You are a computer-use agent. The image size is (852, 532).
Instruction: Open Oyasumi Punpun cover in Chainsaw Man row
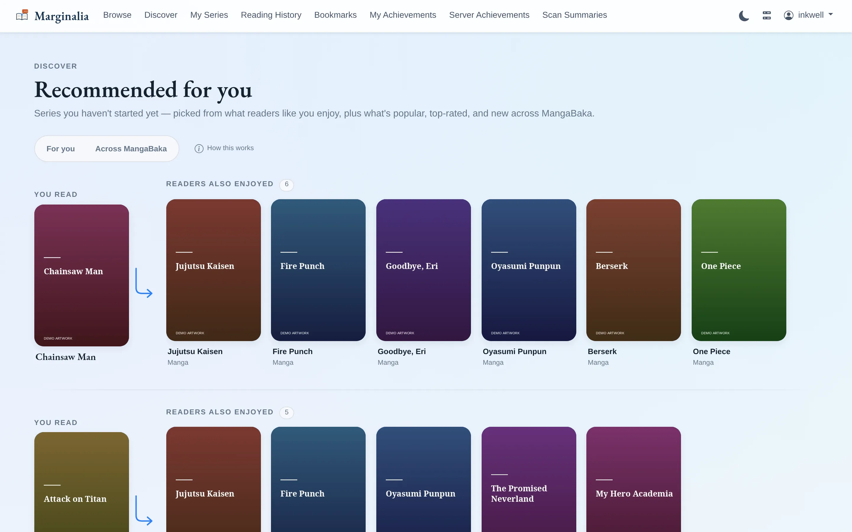(529, 270)
